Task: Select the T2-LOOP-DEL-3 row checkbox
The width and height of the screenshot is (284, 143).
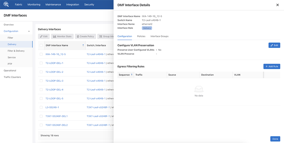Action: [41, 81]
